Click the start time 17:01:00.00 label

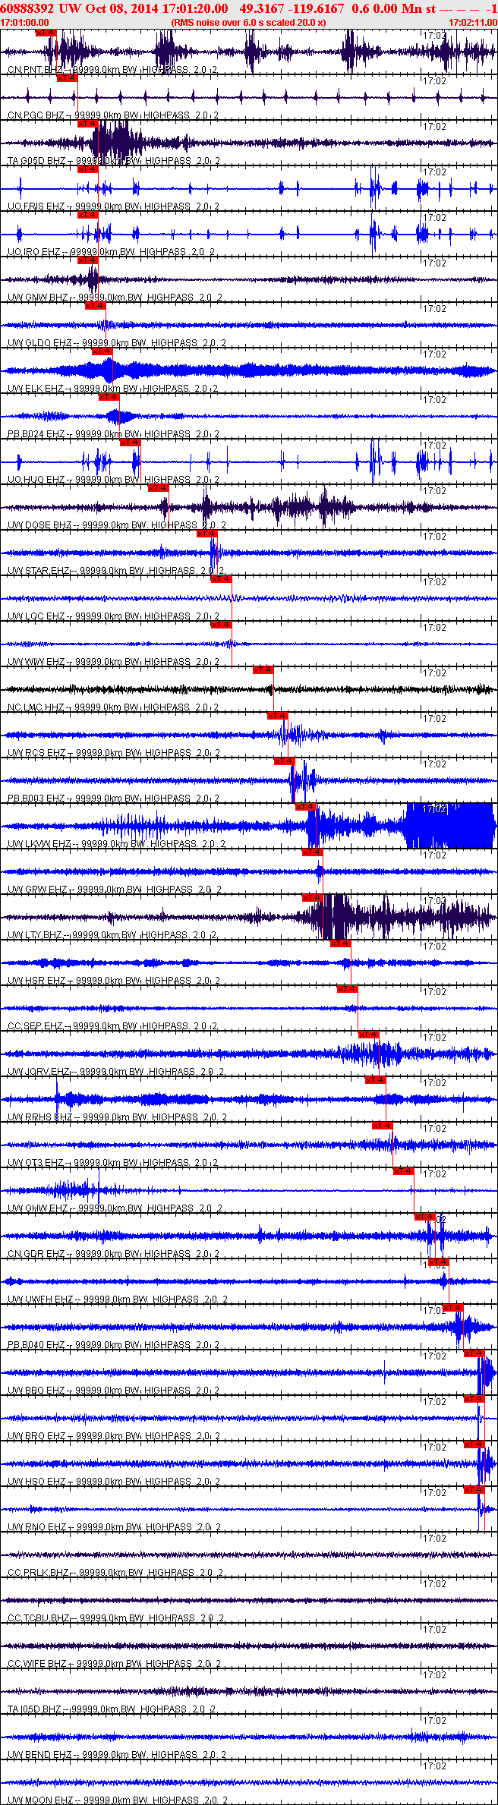click(24, 23)
